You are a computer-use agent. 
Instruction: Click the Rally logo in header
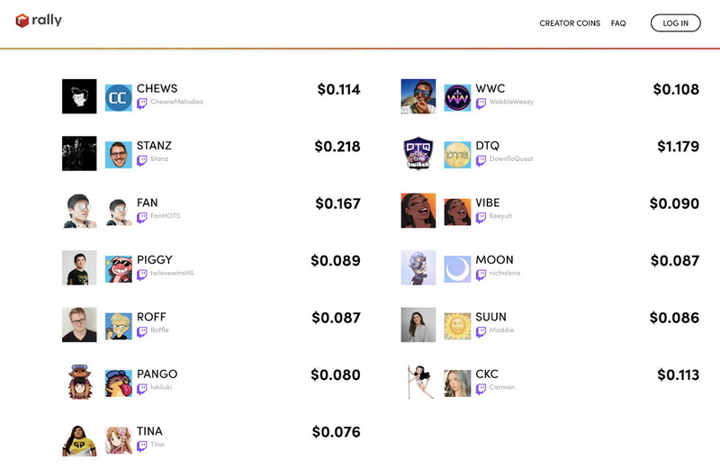39,21
